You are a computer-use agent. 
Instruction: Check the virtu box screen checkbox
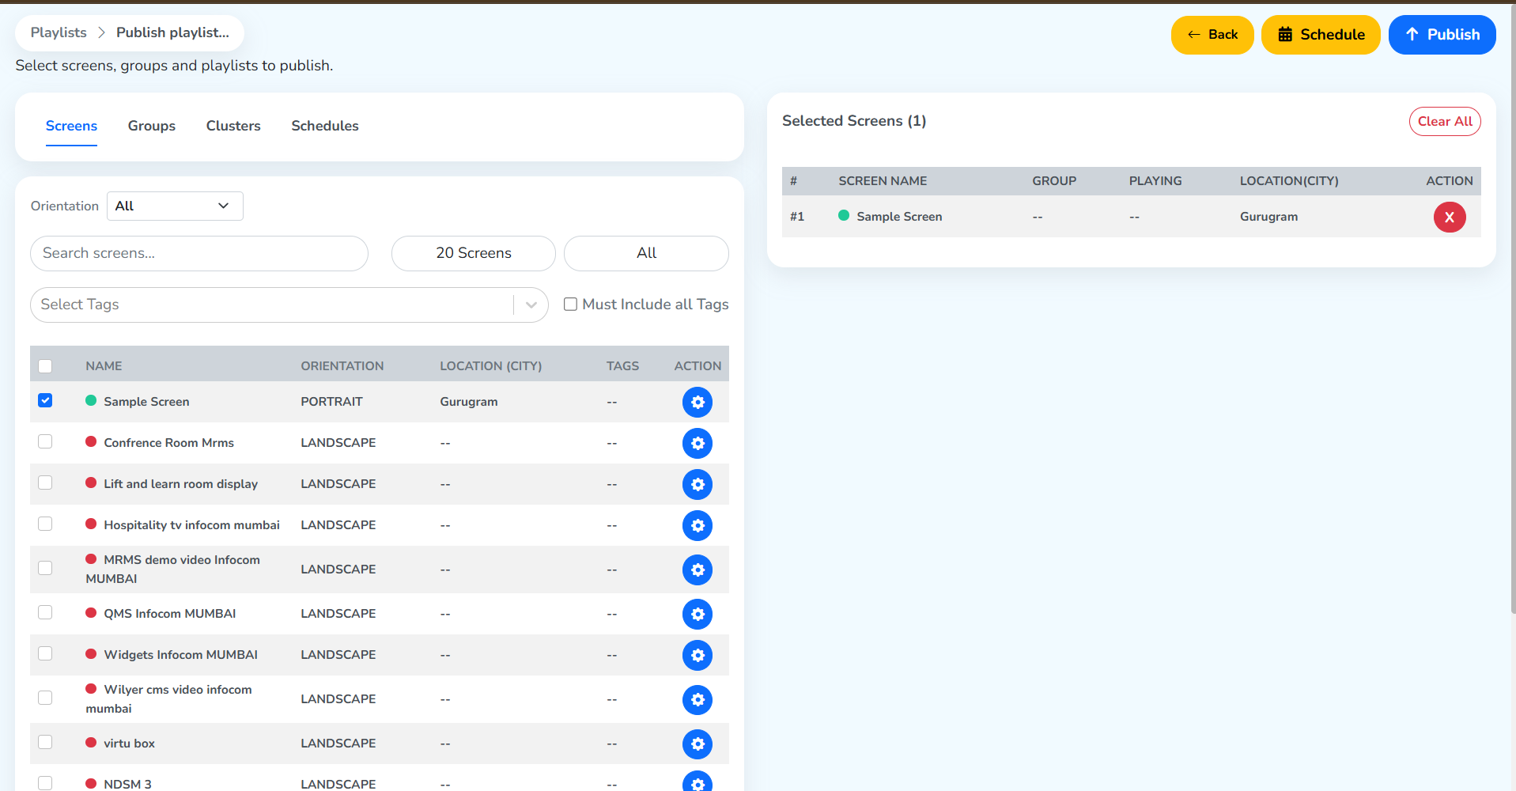[45, 742]
